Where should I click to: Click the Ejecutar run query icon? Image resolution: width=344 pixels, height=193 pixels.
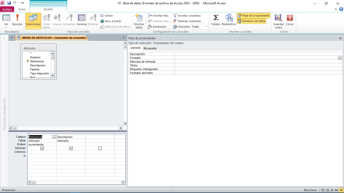point(17,20)
